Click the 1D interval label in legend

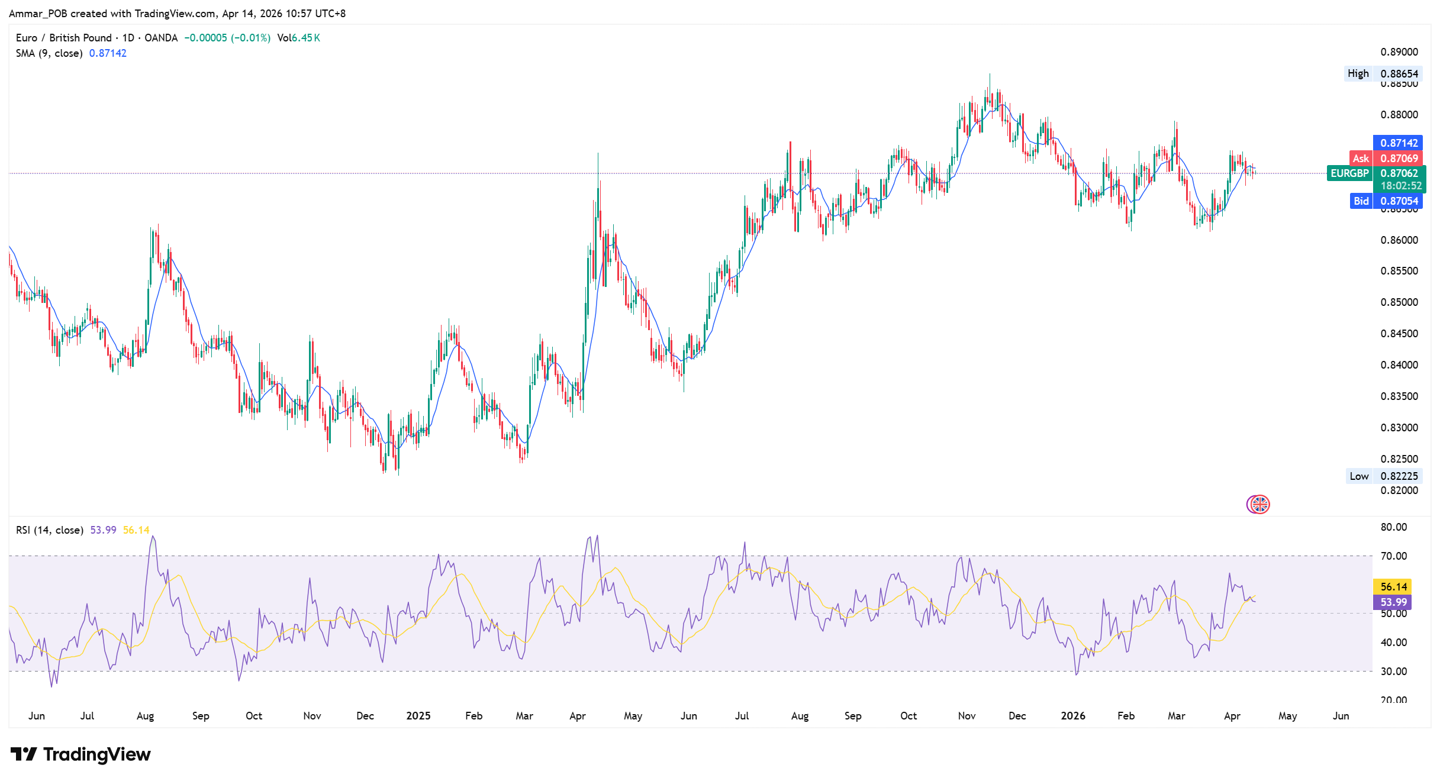click(x=128, y=38)
